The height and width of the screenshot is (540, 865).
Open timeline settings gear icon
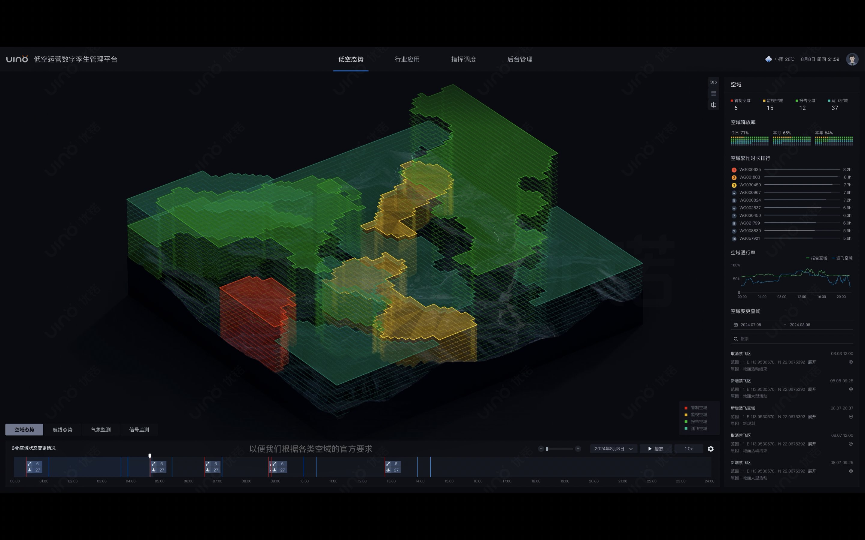711,448
